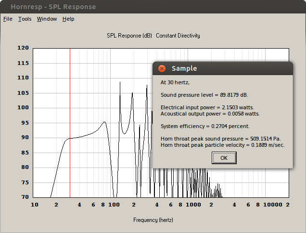The width and height of the screenshot is (306, 233).
Task: Click the 10000 label on frequency axis
Action: tap(273, 205)
